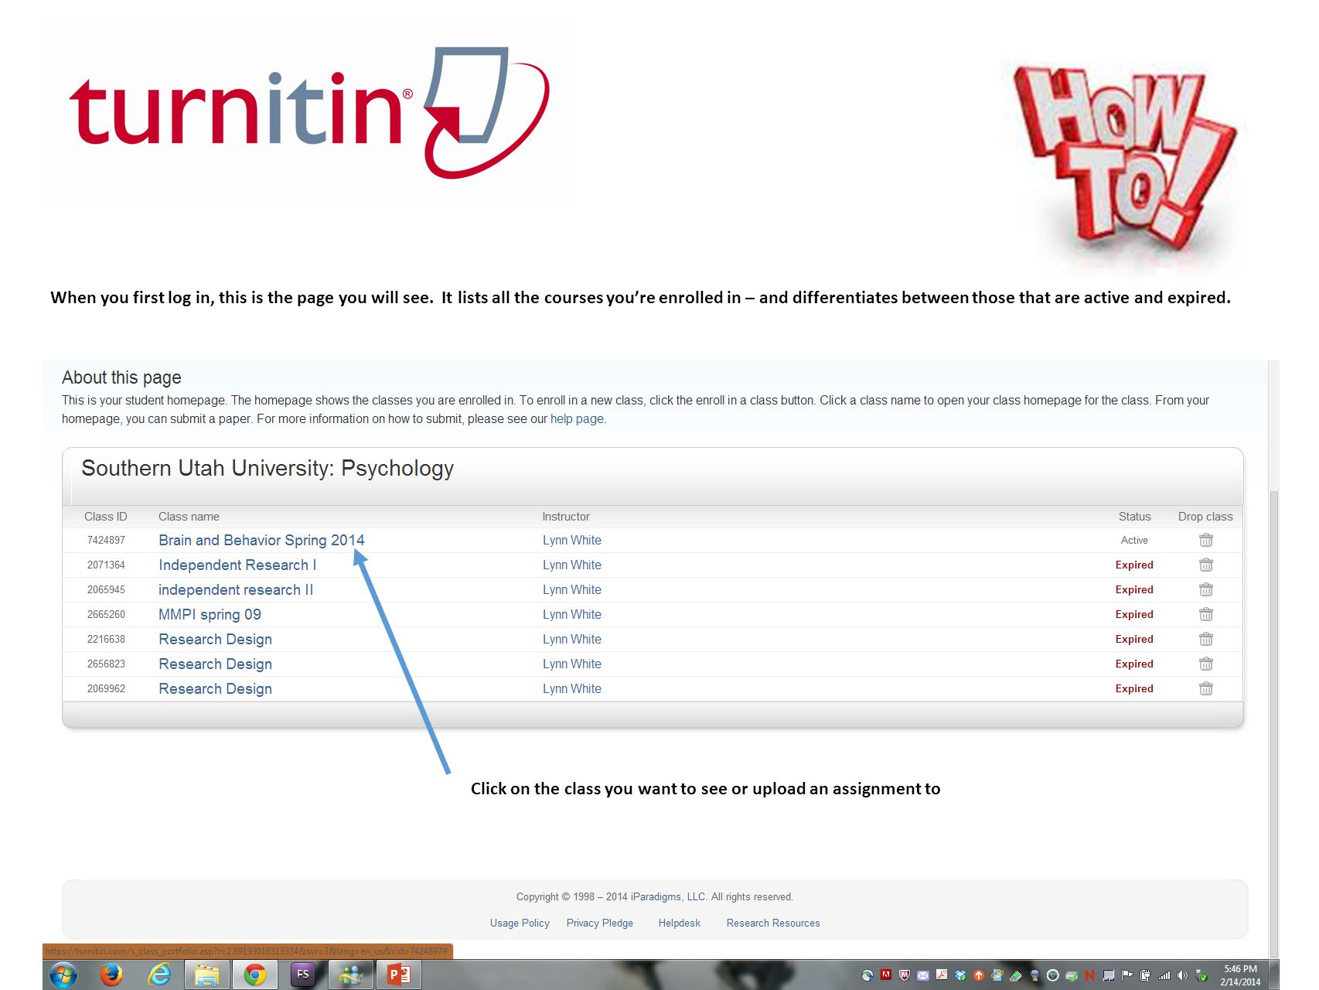Screen dimensions: 1319x990
Task: Open the lightbulb tray icon
Action: click(x=1034, y=975)
